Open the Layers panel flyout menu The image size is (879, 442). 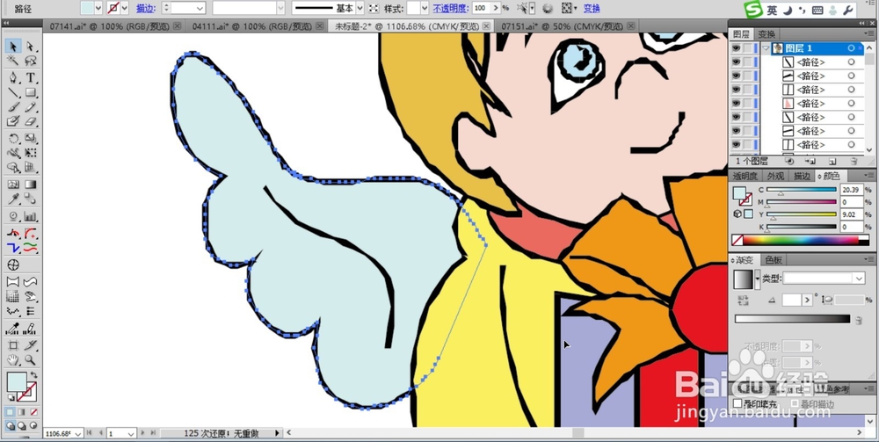(870, 35)
